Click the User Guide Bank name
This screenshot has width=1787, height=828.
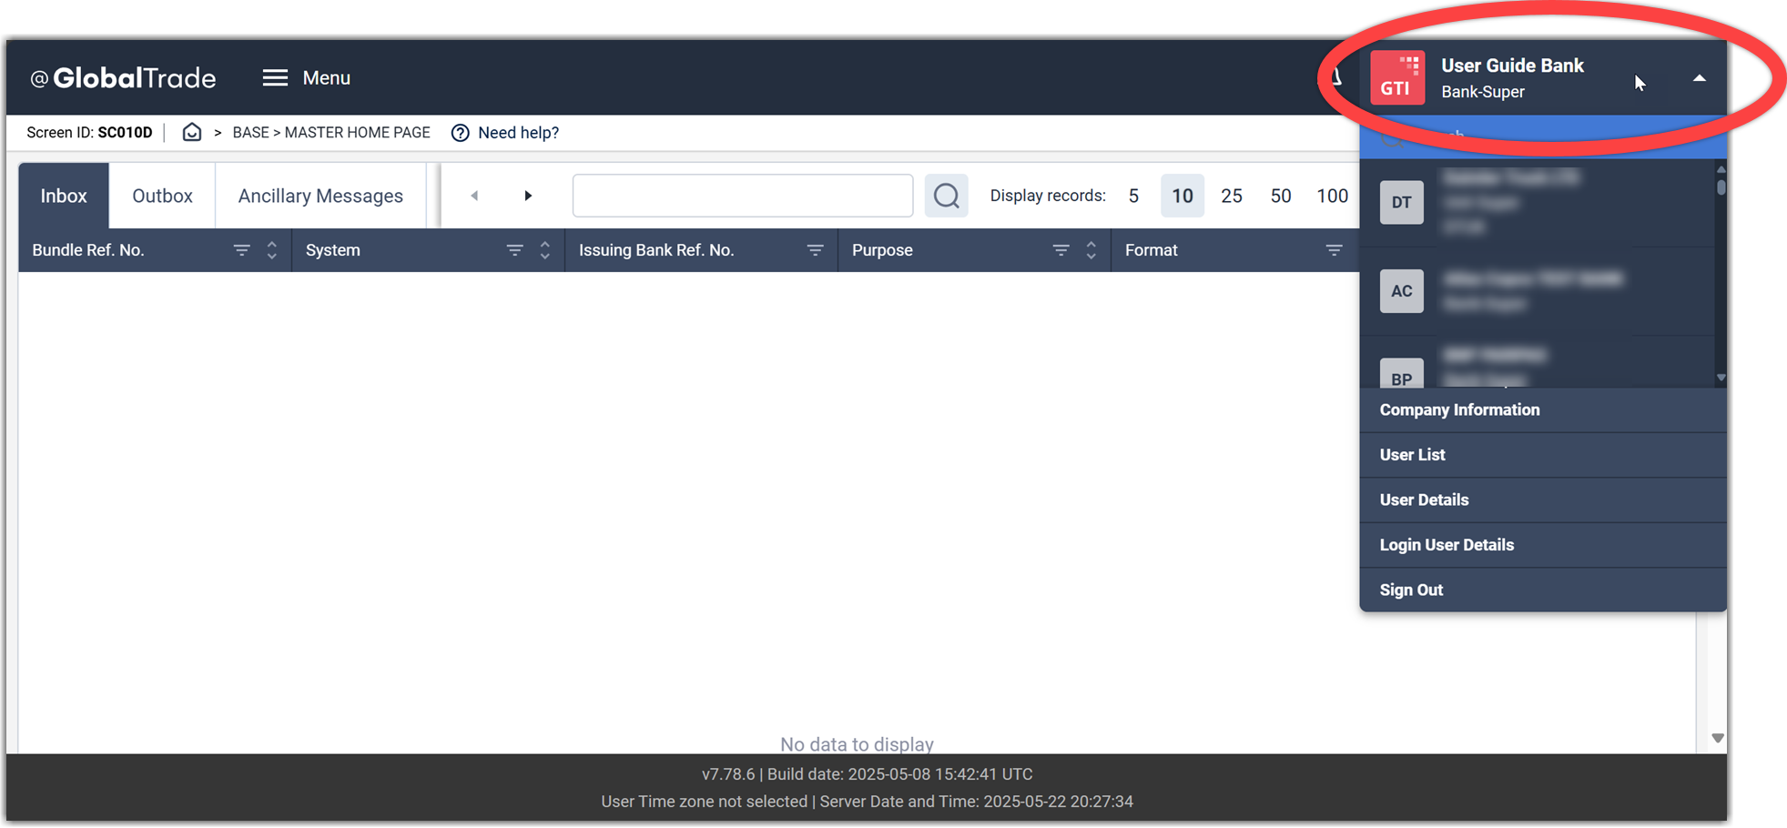1512,66
